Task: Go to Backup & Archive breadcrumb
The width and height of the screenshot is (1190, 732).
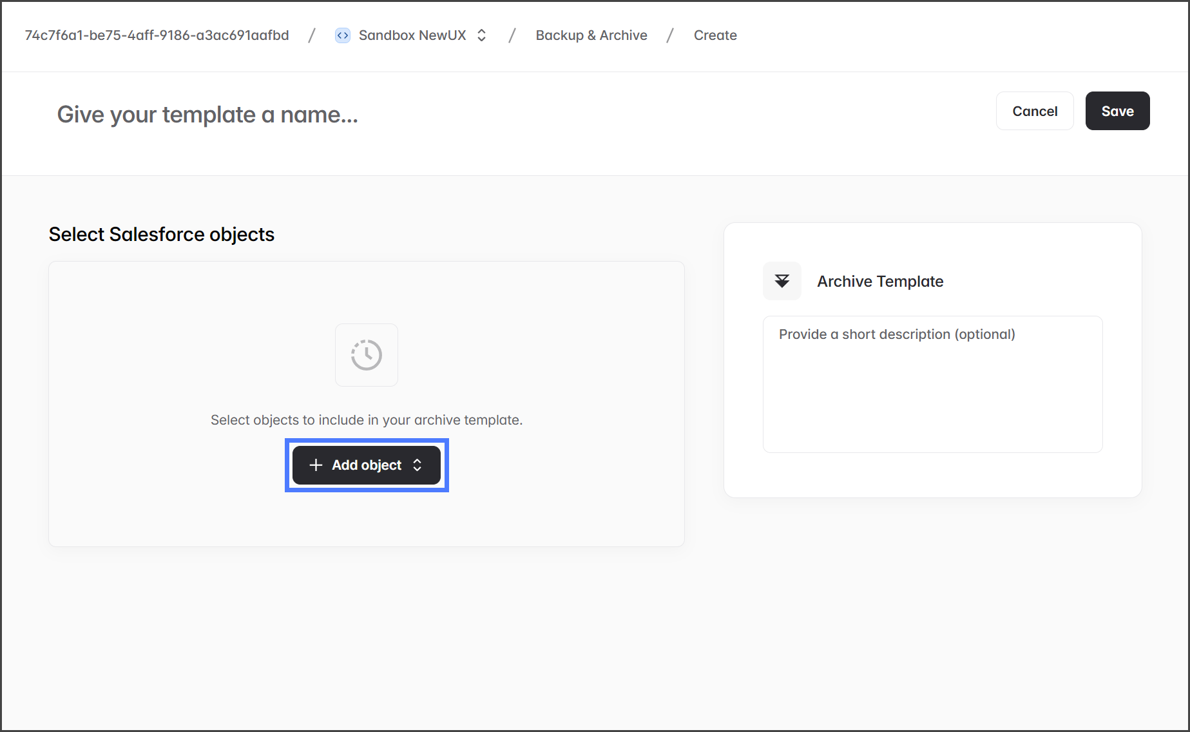Action: pyautogui.click(x=591, y=35)
